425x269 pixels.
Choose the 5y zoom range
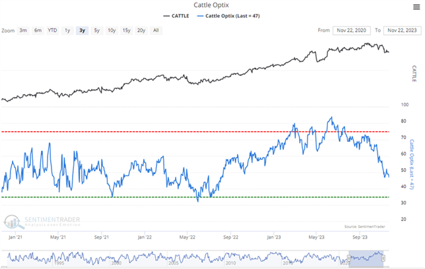(x=97, y=30)
